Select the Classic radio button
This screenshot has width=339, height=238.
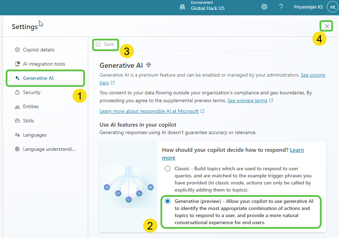(x=168, y=168)
